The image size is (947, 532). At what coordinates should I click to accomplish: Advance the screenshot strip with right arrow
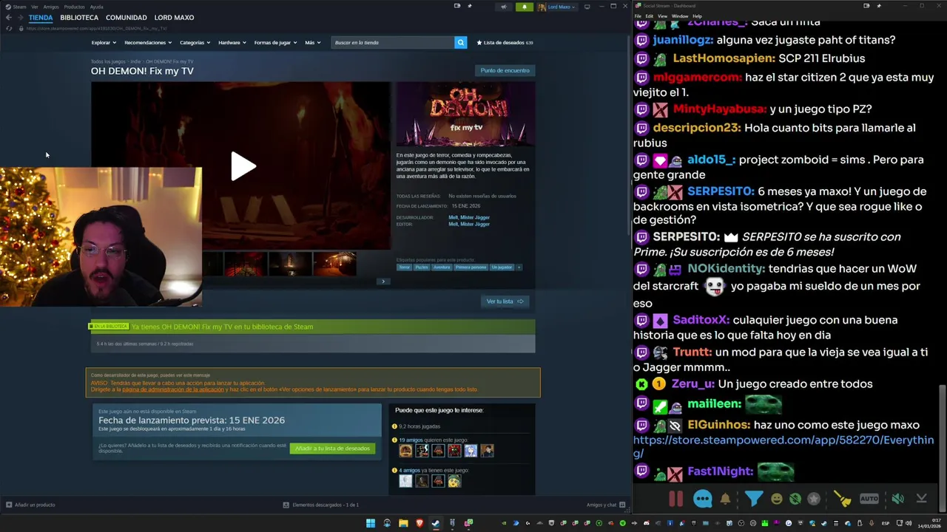click(382, 282)
